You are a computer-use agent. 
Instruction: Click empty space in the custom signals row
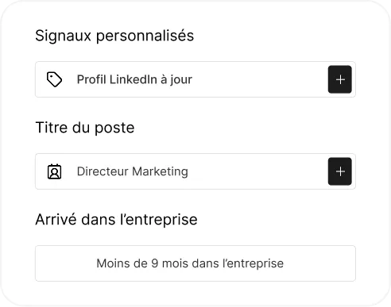pos(260,79)
